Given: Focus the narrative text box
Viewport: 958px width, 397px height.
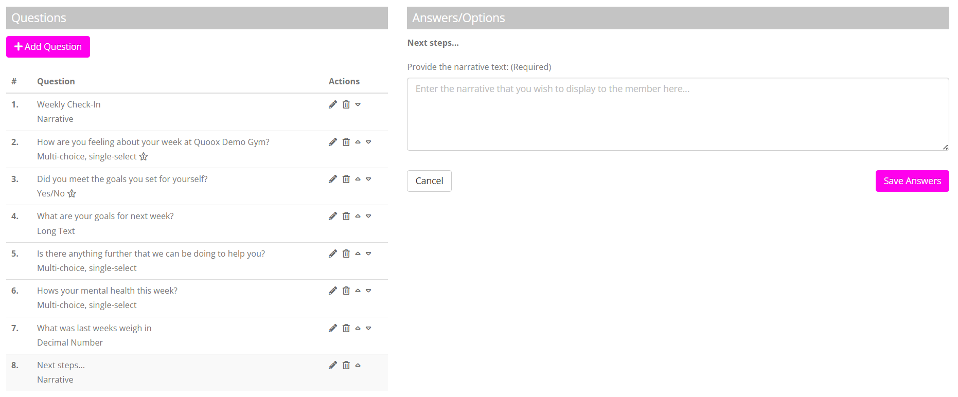Looking at the screenshot, I should point(678,114).
